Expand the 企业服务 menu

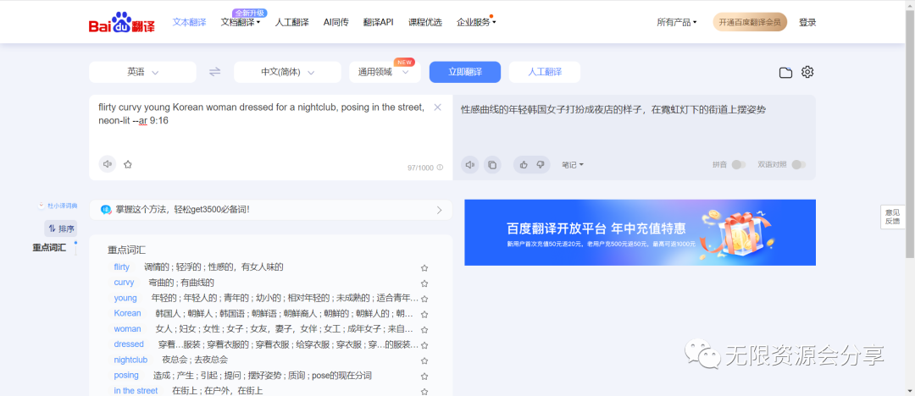476,22
